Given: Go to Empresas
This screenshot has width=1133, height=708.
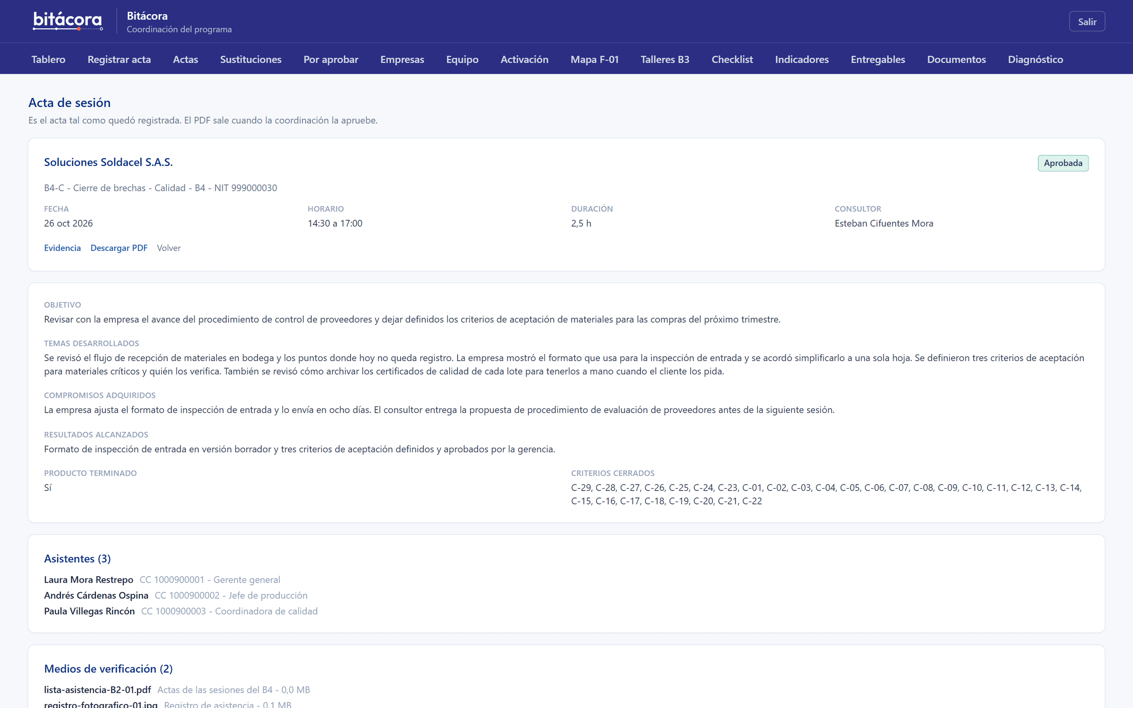Looking at the screenshot, I should [402, 59].
